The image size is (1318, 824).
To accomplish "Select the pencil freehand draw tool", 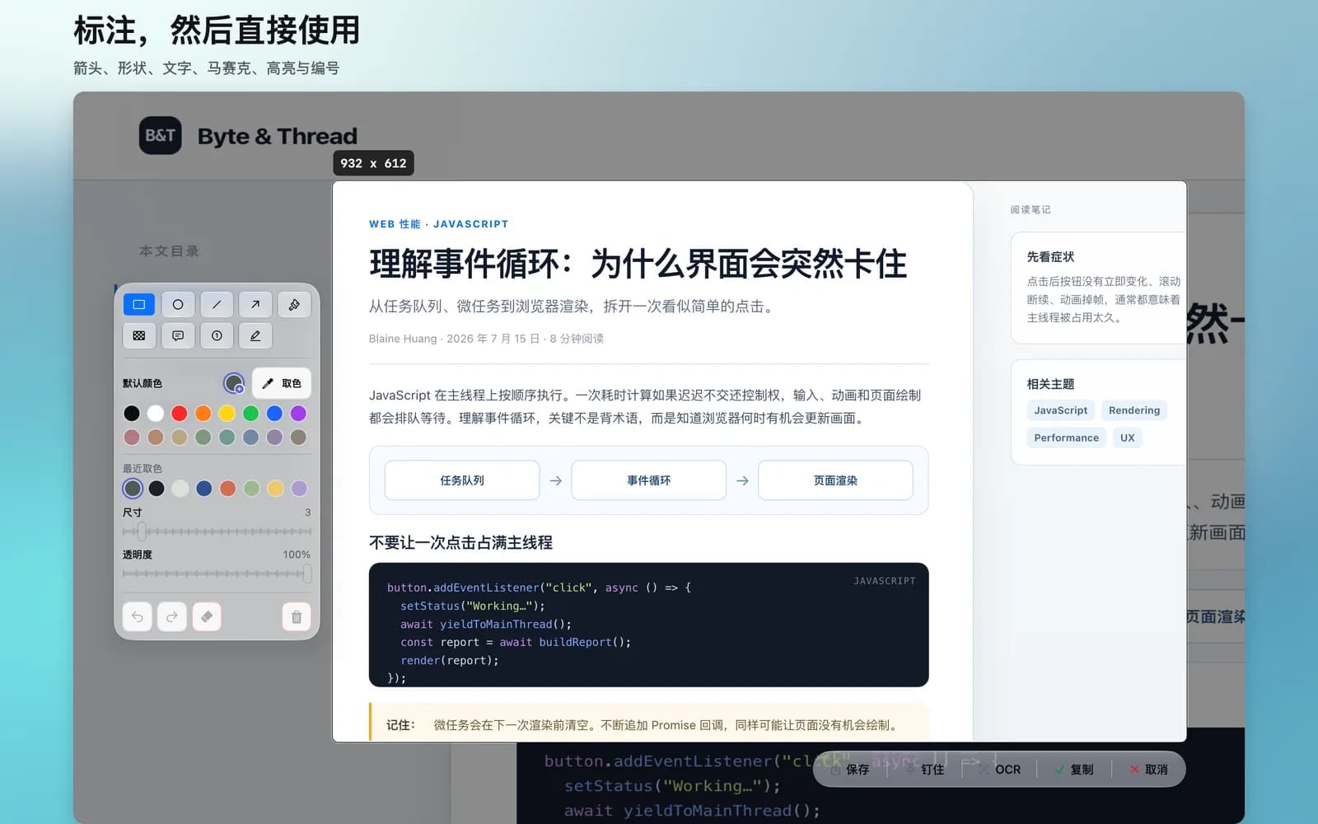I will point(255,335).
